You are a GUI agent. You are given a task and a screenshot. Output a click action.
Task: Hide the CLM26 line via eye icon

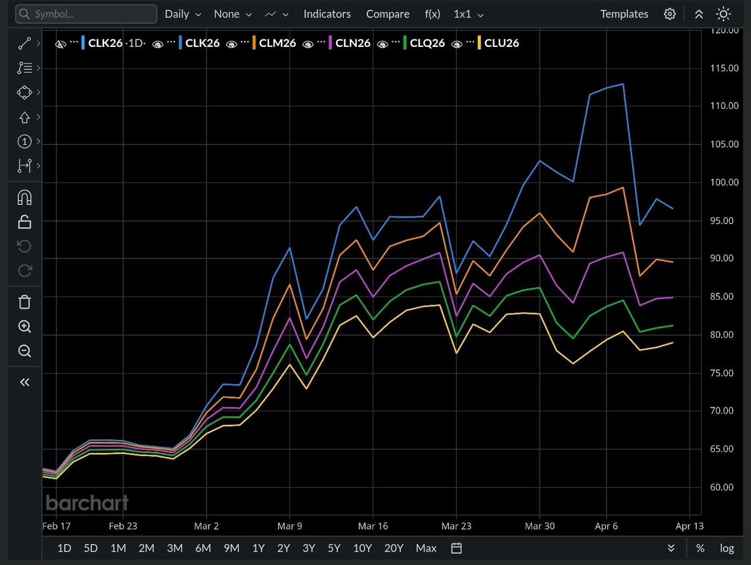tap(232, 43)
